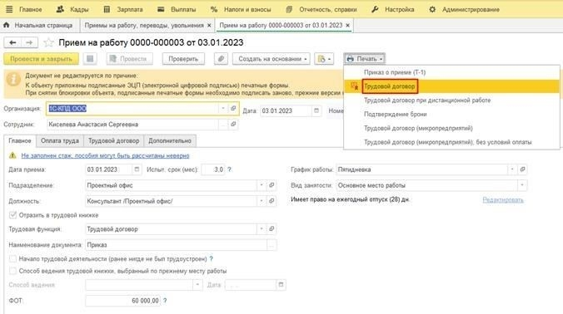Click the Проверить button
This screenshot has height=314, width=563.
pyautogui.click(x=183, y=59)
